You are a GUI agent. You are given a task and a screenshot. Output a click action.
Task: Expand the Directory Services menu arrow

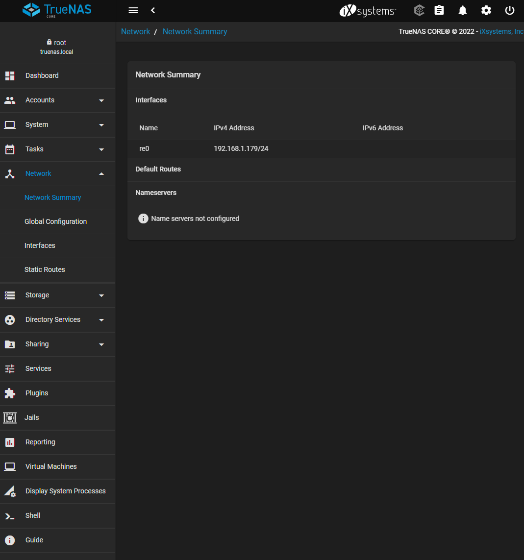[x=101, y=320]
